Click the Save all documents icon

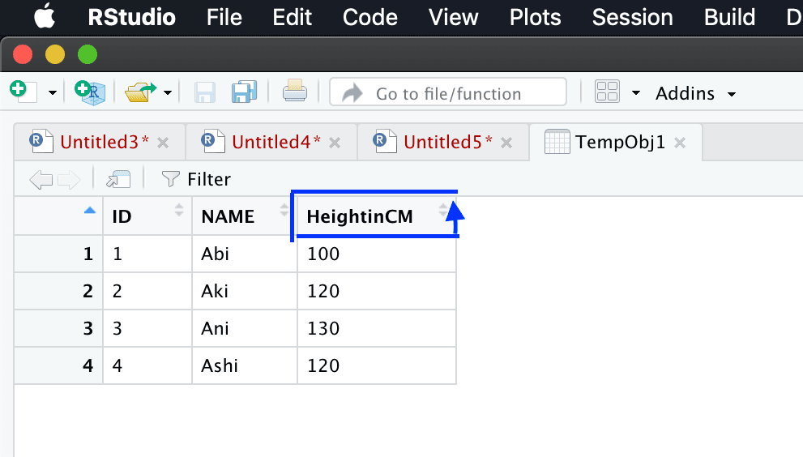(244, 92)
